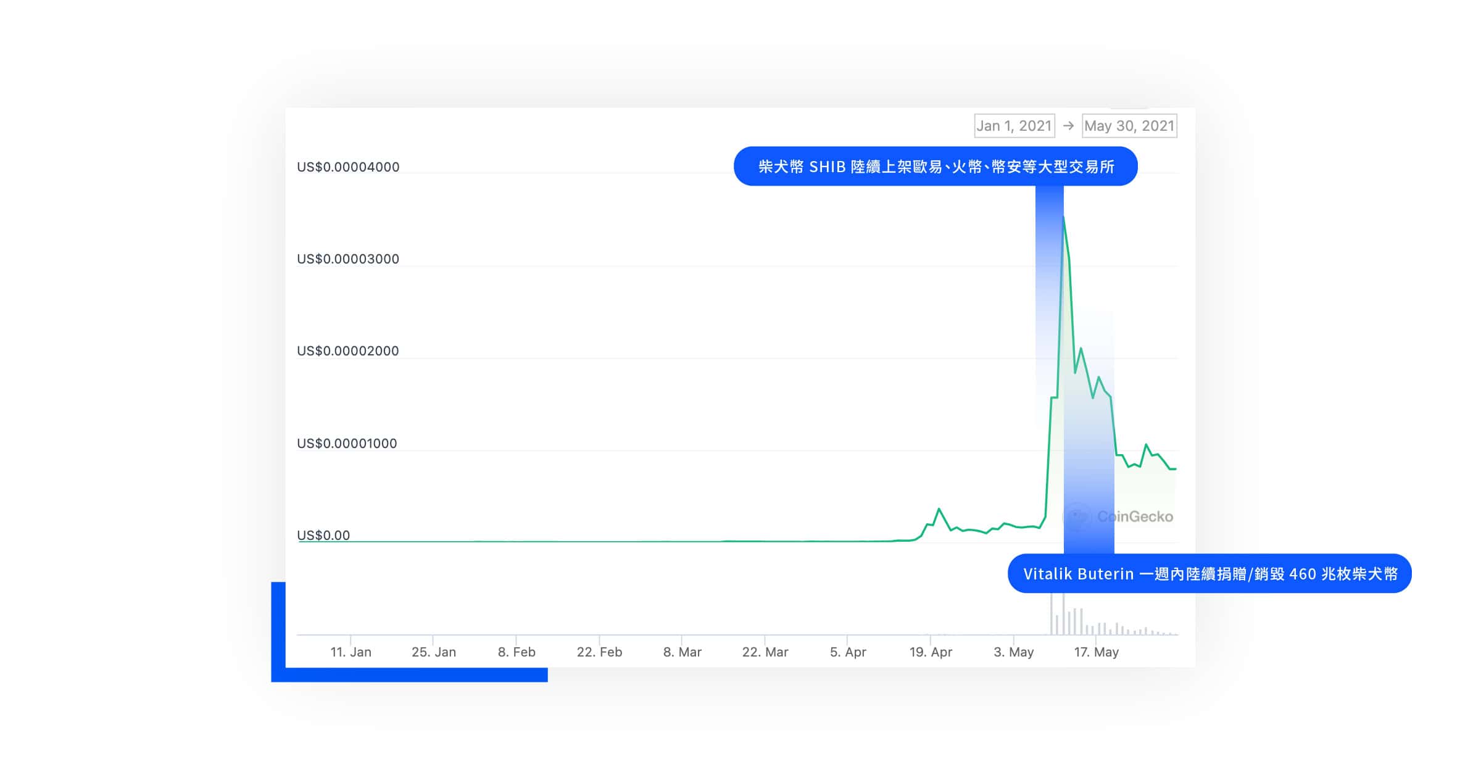The height and width of the screenshot is (775, 1481).
Task: Select the 17. May axis label
Action: pyautogui.click(x=1096, y=652)
